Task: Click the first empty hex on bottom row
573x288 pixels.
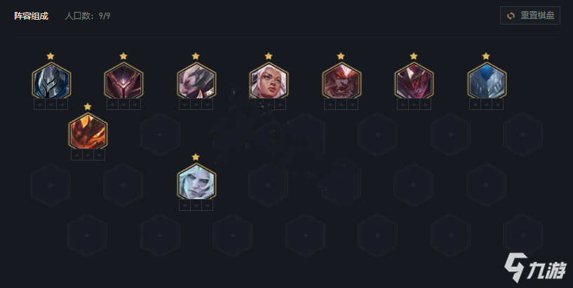Action: coord(88,235)
